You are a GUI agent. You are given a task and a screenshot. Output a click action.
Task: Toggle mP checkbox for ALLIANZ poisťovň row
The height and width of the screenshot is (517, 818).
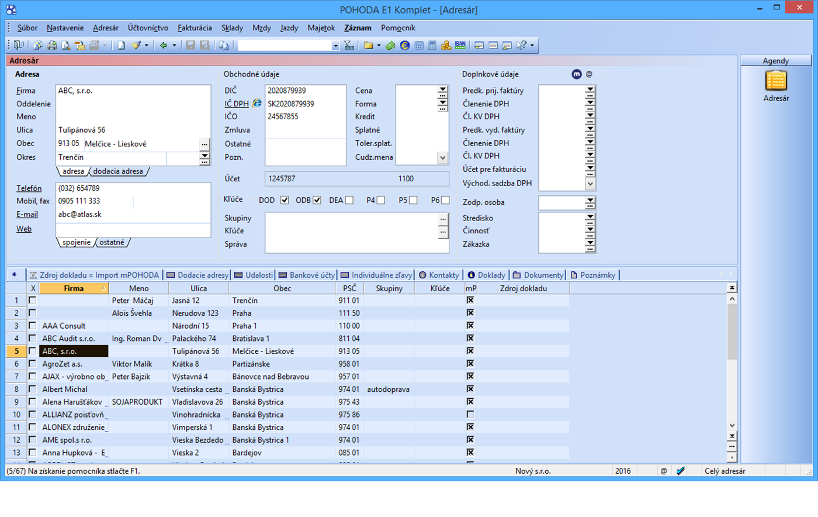point(470,414)
